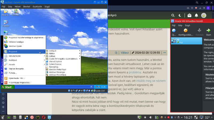Open Távsegítség from Programok list
The image size is (214, 120).
pos(63,67)
